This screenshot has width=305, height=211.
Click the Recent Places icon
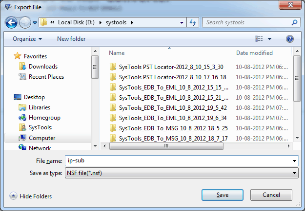tap(22, 76)
